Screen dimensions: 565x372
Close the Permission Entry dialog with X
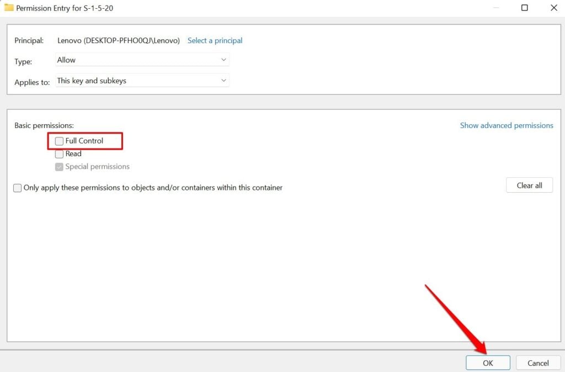pyautogui.click(x=554, y=8)
